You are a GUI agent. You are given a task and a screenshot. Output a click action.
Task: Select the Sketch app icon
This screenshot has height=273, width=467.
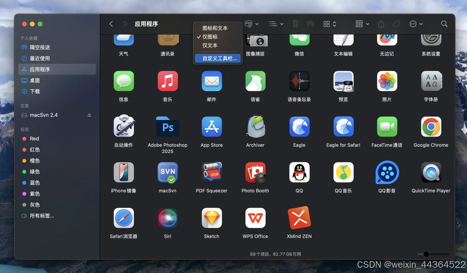tap(212, 218)
